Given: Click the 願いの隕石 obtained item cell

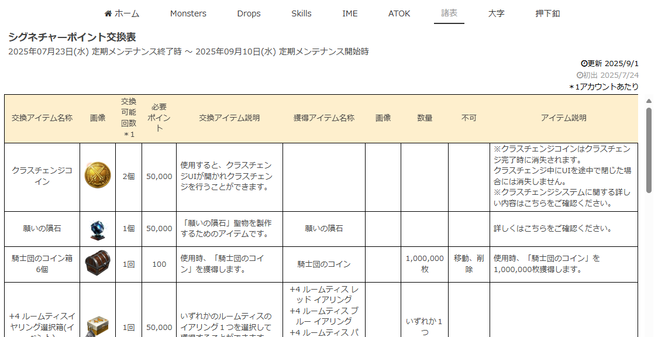Looking at the screenshot, I should (324, 229).
